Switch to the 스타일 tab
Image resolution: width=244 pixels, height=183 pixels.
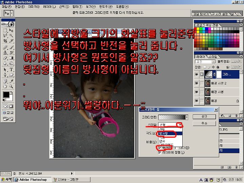click(212, 56)
